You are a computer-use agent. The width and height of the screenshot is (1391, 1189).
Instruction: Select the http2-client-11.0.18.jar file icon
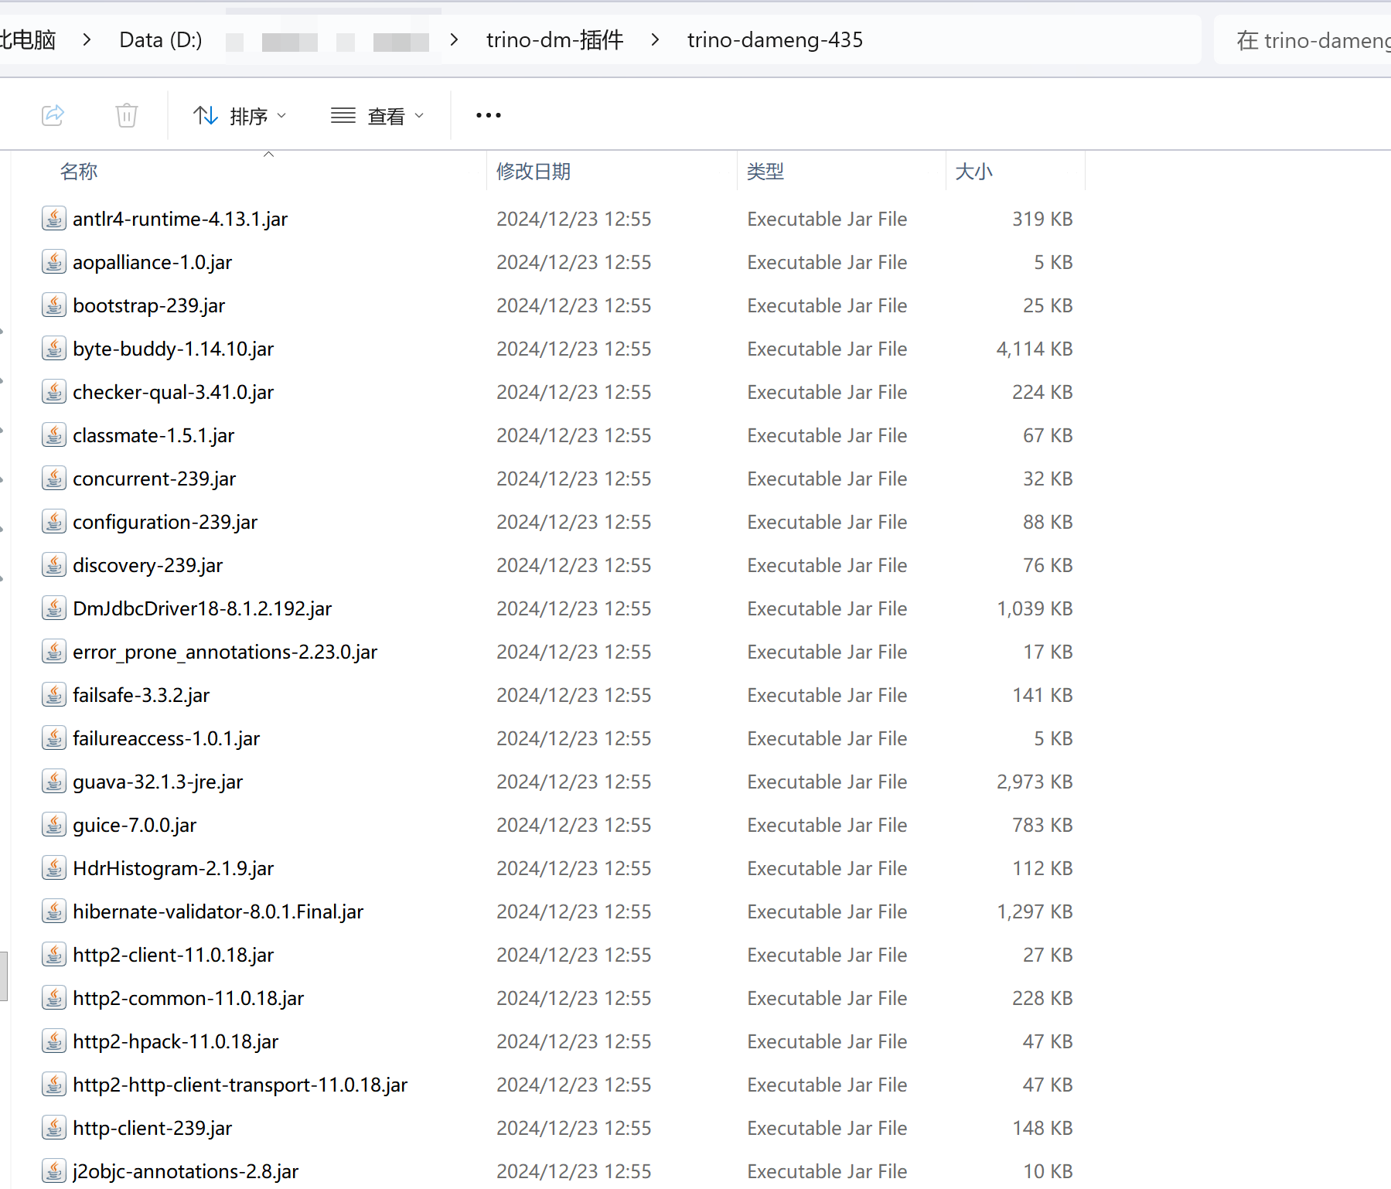pos(53,955)
